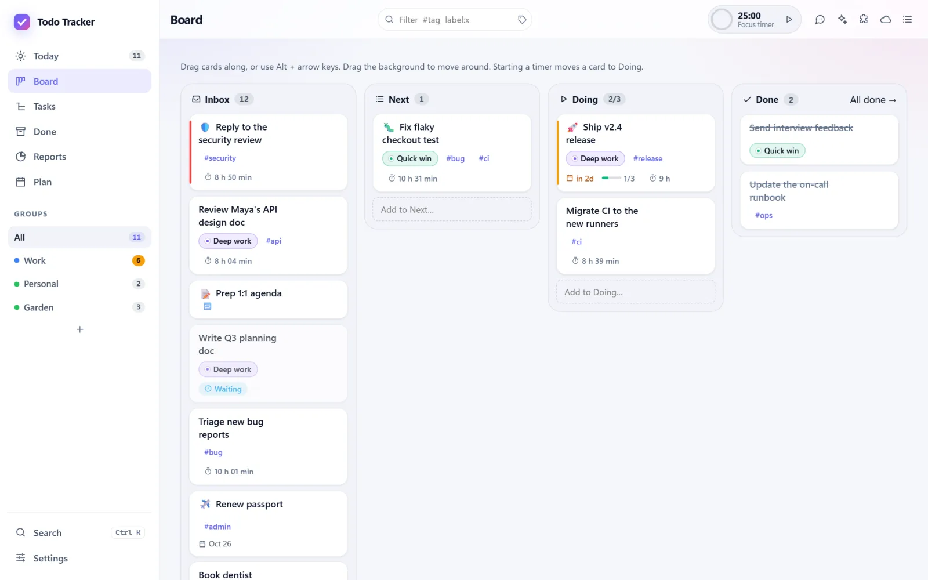The image size is (928, 580).
Task: Click the tag icon in the filter bar
Action: (522, 20)
